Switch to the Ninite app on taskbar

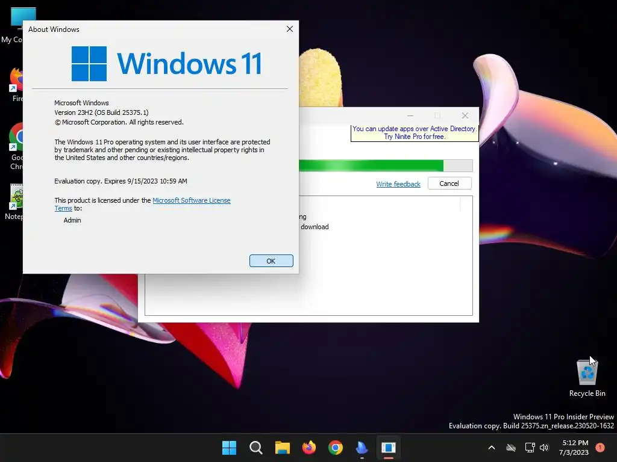coord(362,448)
